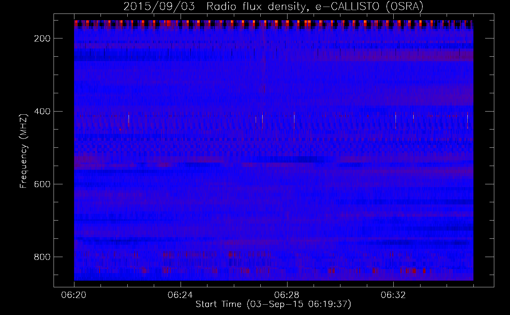Screen dimensions: 510x315
Task: Click the plot title with the date 2015/09/03
Action: tap(273, 7)
